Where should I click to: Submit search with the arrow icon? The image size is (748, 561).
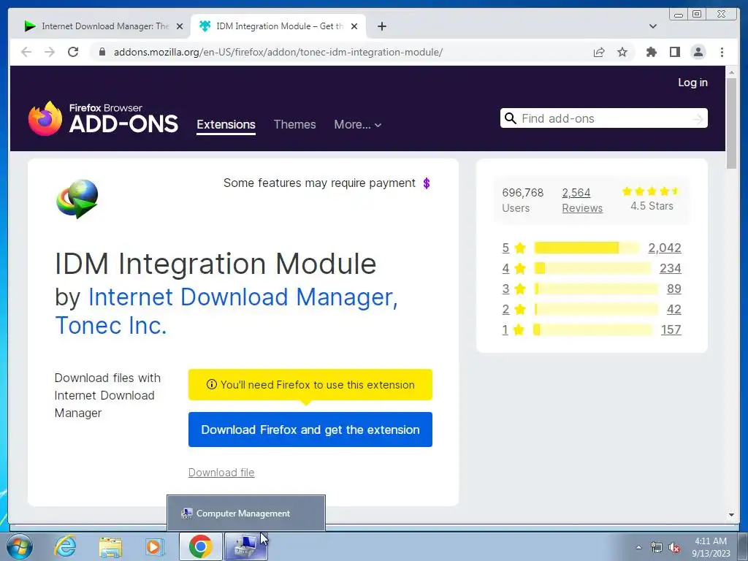pyautogui.click(x=698, y=118)
